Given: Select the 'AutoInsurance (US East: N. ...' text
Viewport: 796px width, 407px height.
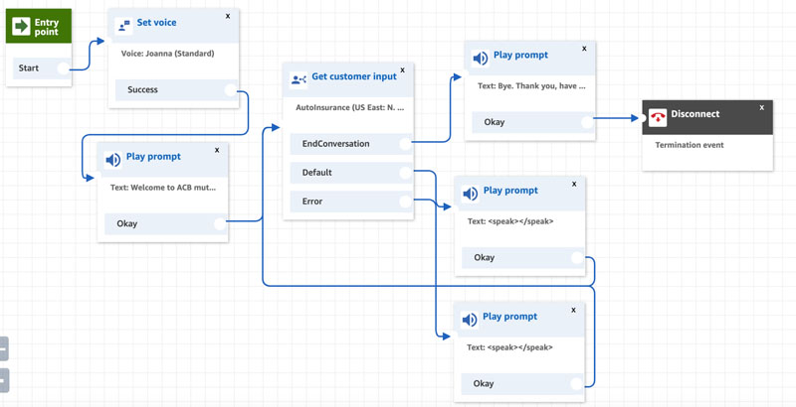Looking at the screenshot, I should [x=350, y=108].
